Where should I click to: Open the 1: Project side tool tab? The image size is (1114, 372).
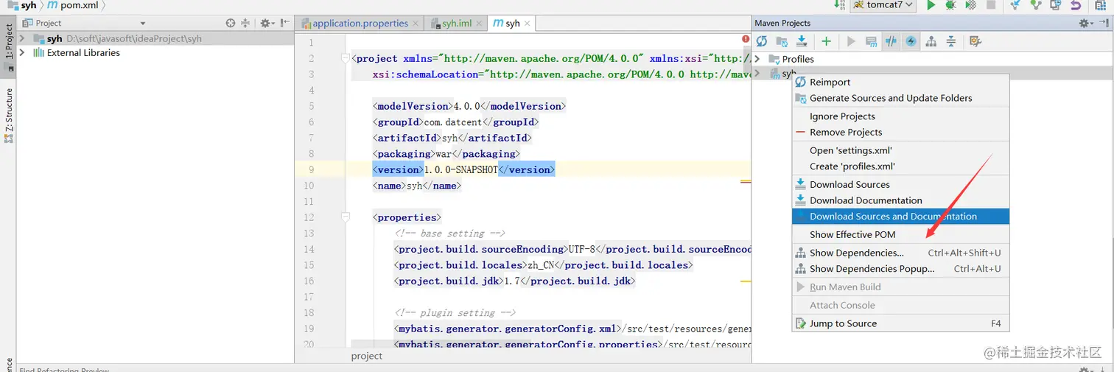click(8, 46)
